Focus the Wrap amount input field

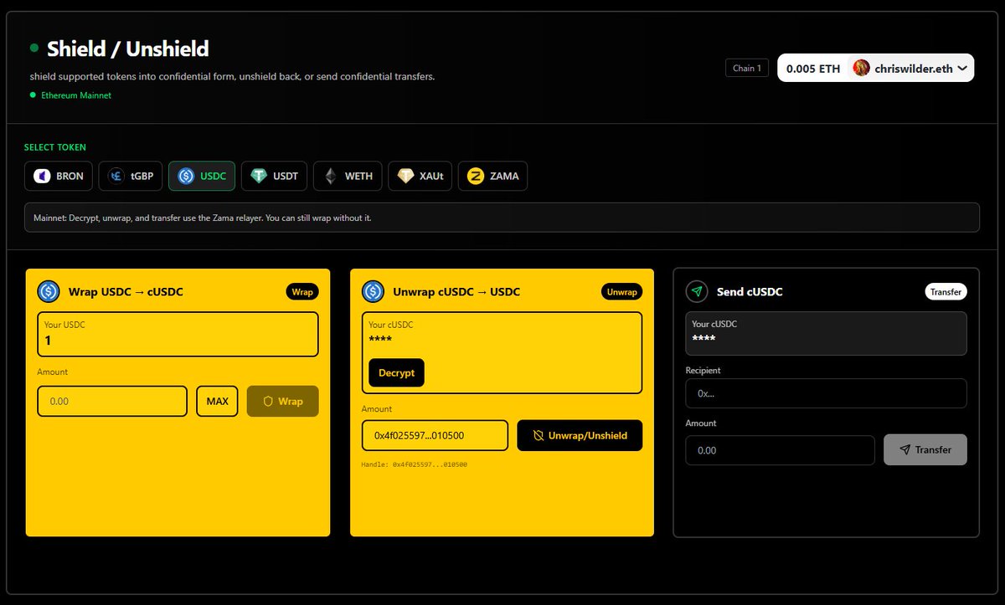point(112,401)
